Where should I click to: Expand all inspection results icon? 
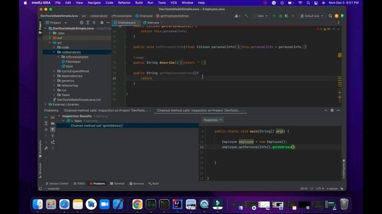pyautogui.click(x=46, y=124)
